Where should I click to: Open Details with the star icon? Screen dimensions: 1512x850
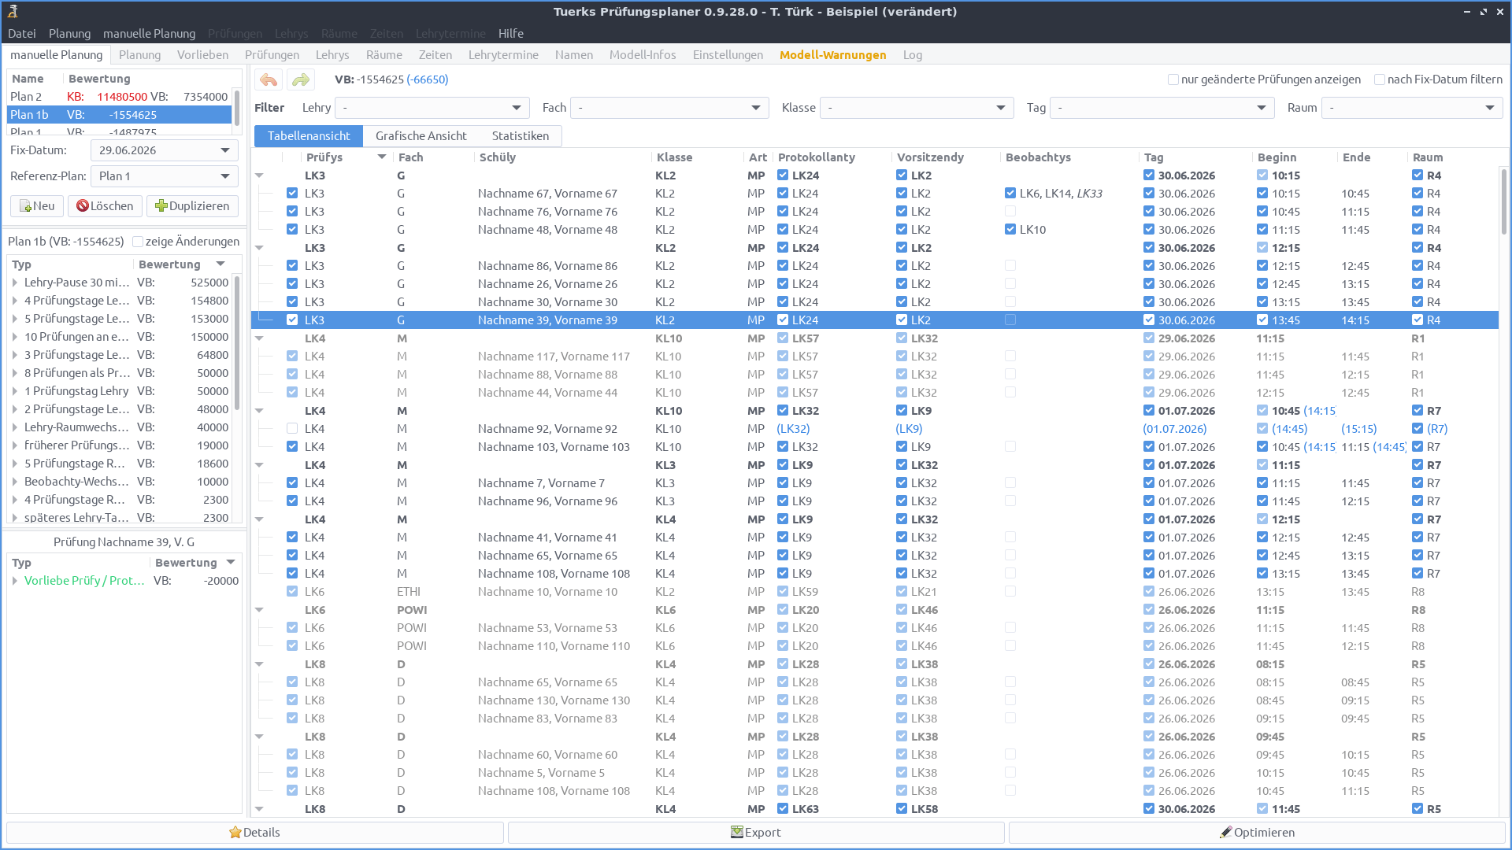pyautogui.click(x=254, y=833)
